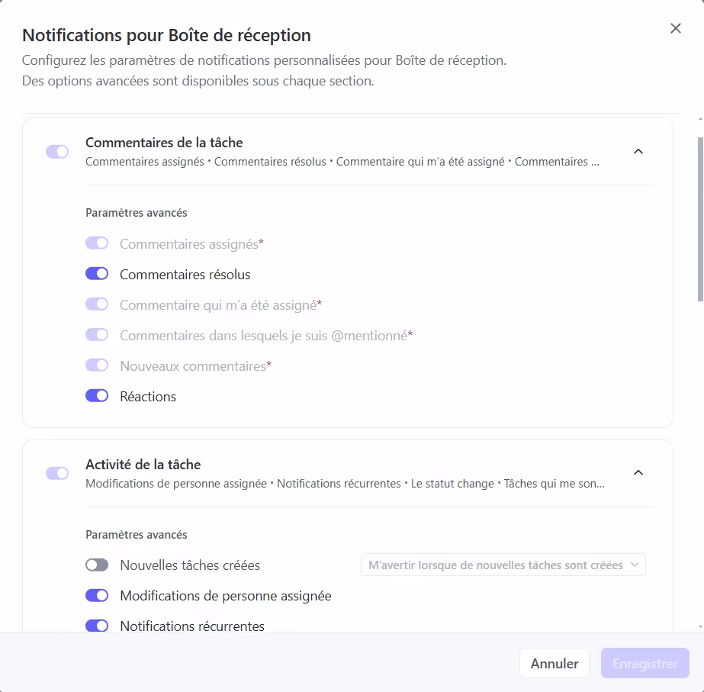Disable the Commentaires résolus toggle
Viewport: 704px width, 692px height.
[x=97, y=273]
